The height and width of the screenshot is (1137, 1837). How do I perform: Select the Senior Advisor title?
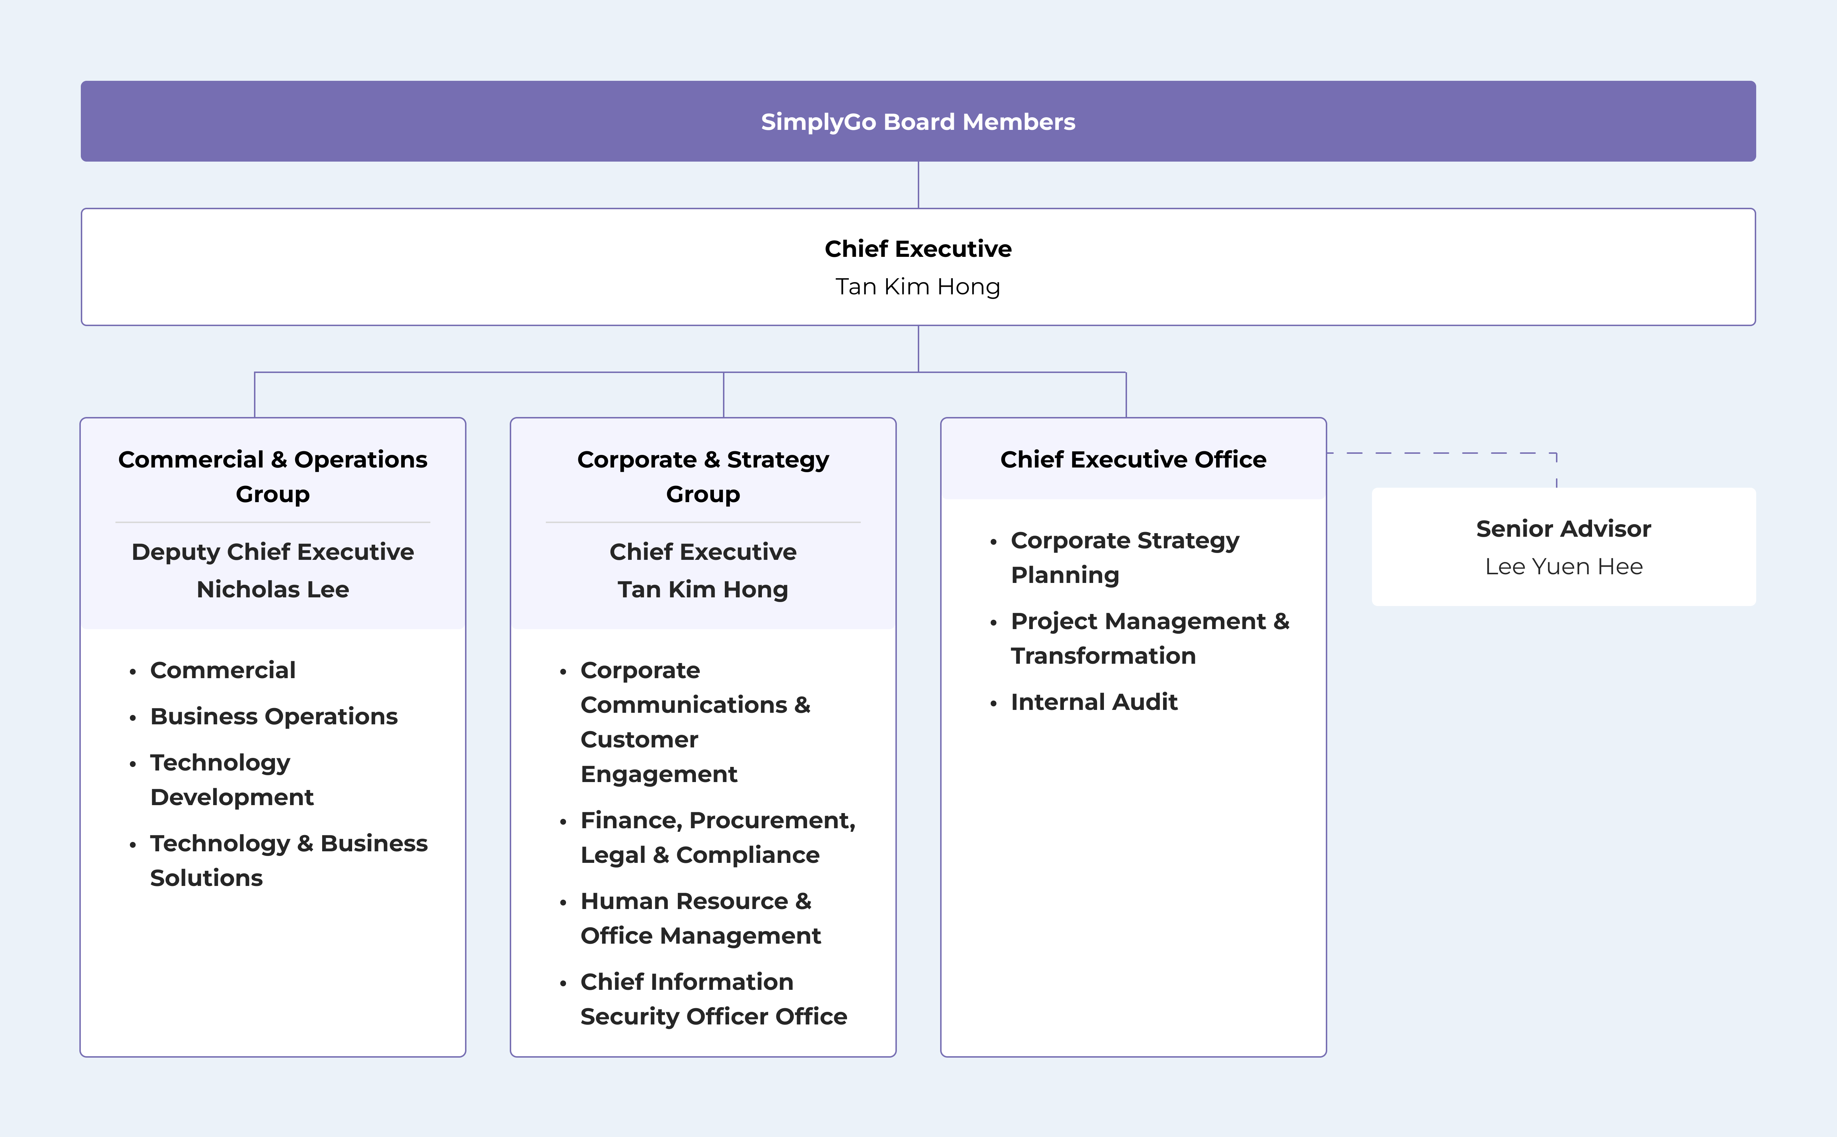(1563, 529)
